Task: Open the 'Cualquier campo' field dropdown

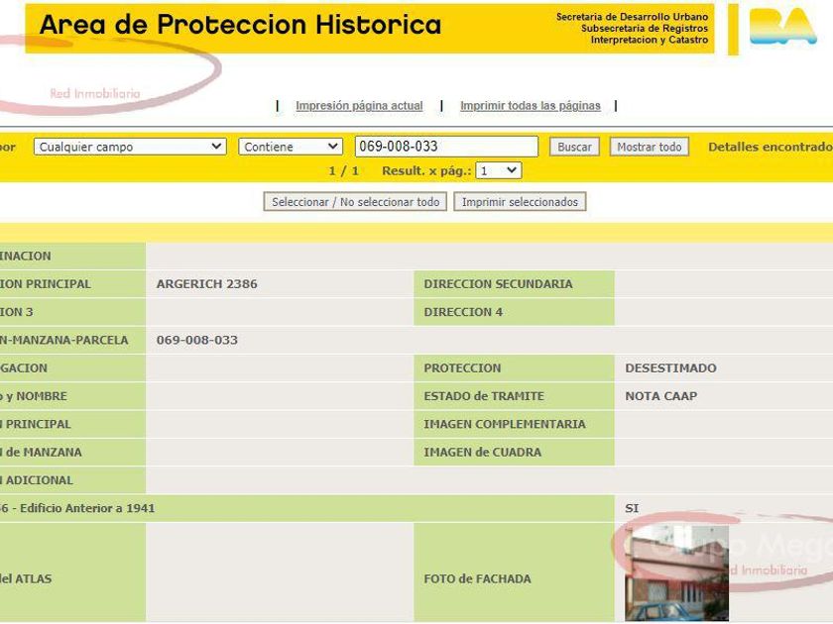Action: click(130, 147)
